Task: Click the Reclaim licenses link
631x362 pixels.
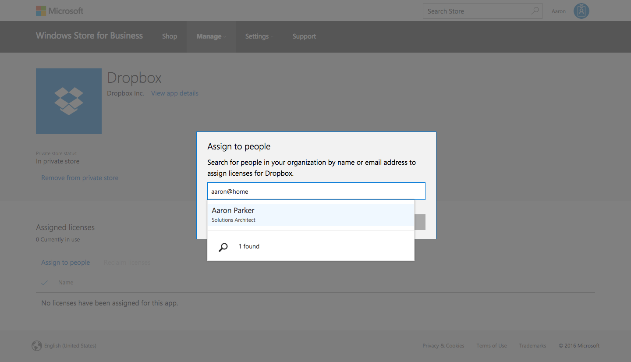Action: click(x=127, y=263)
